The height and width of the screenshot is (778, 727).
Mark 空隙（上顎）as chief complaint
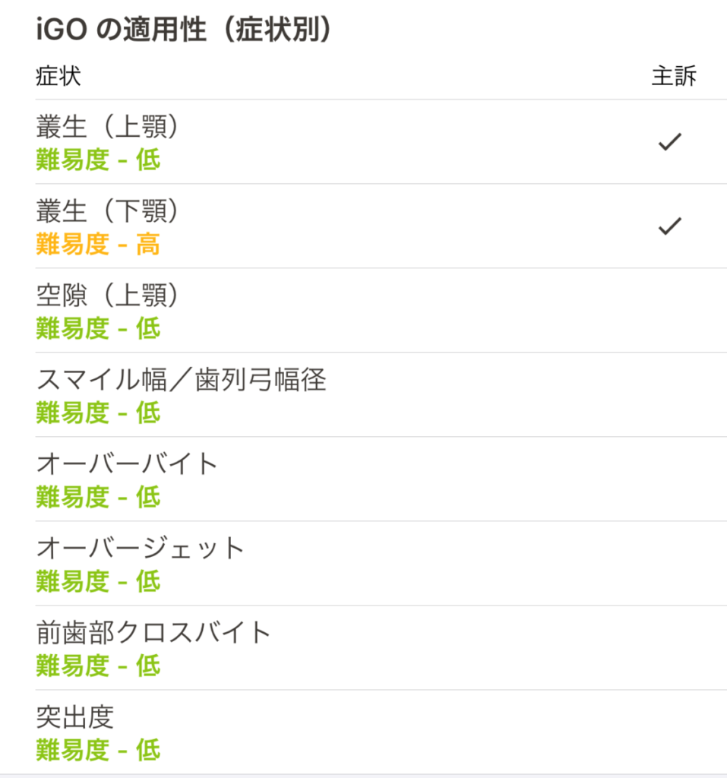pos(669,311)
